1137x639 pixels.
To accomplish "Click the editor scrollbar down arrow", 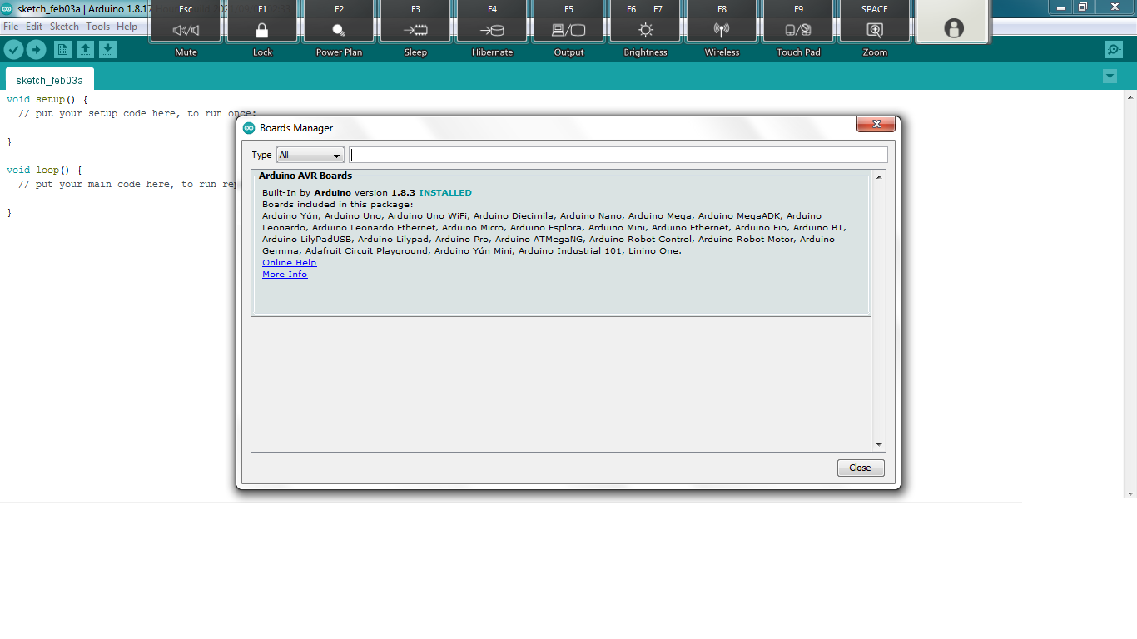I will point(1130,493).
